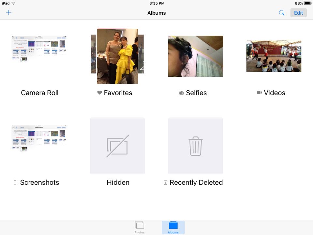Image resolution: width=313 pixels, height=235 pixels.
Task: Open the Videos album thumbnail
Action: point(274,56)
